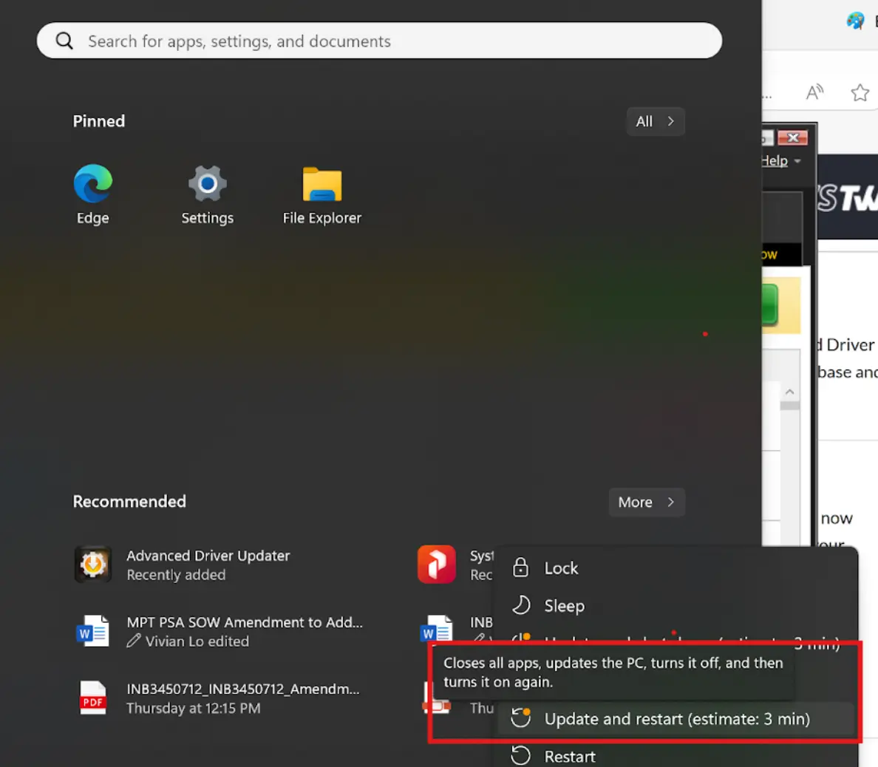This screenshot has height=767, width=878.
Task: Select Restart in the power menu
Action: tap(675, 757)
